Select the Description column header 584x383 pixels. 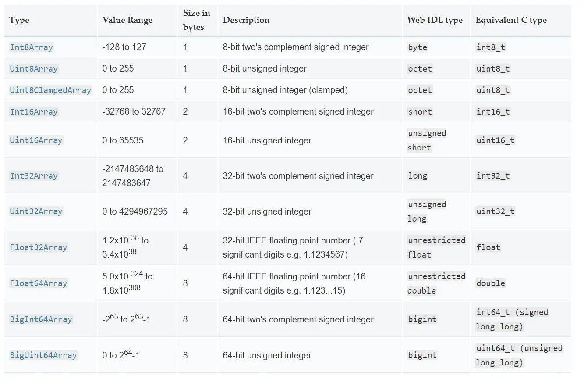click(246, 20)
